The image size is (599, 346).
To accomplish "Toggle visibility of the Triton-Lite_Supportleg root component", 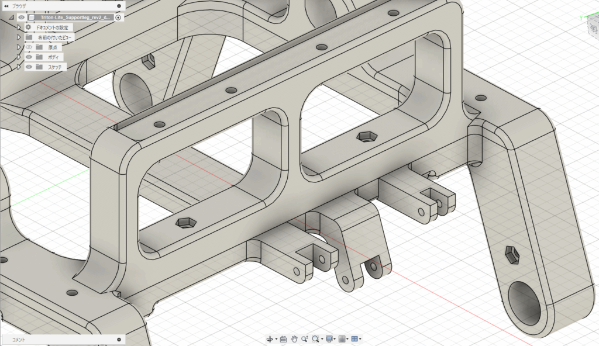I will point(22,17).
